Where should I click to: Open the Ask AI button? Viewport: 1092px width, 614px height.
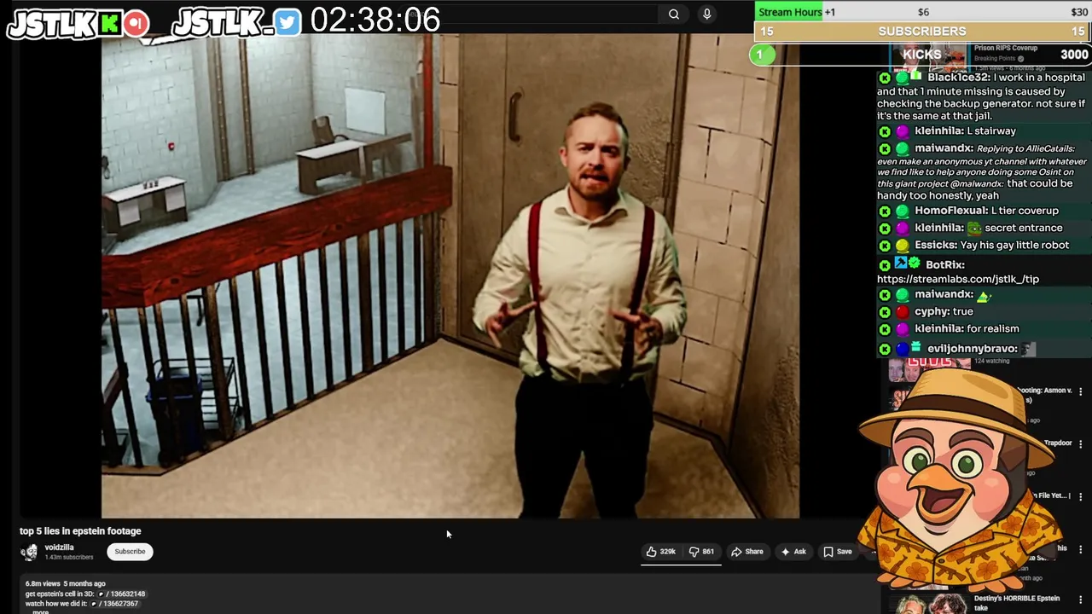(793, 552)
